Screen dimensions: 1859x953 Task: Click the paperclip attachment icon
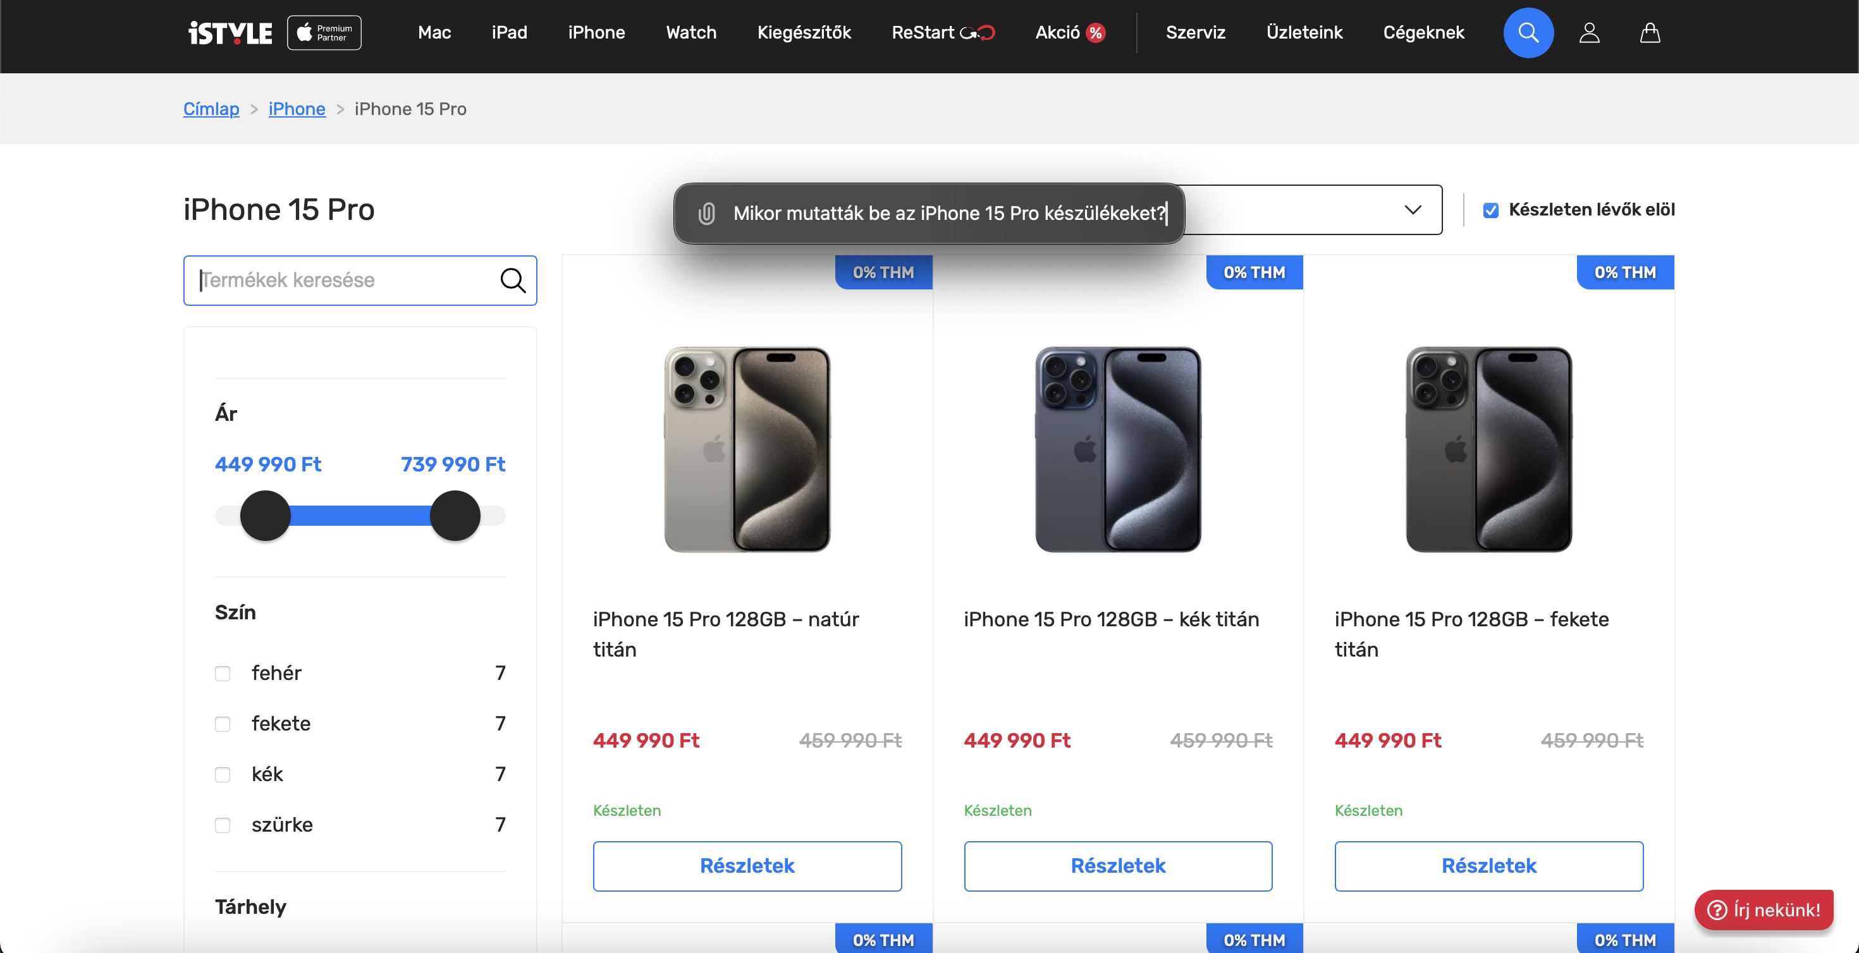[x=706, y=214]
